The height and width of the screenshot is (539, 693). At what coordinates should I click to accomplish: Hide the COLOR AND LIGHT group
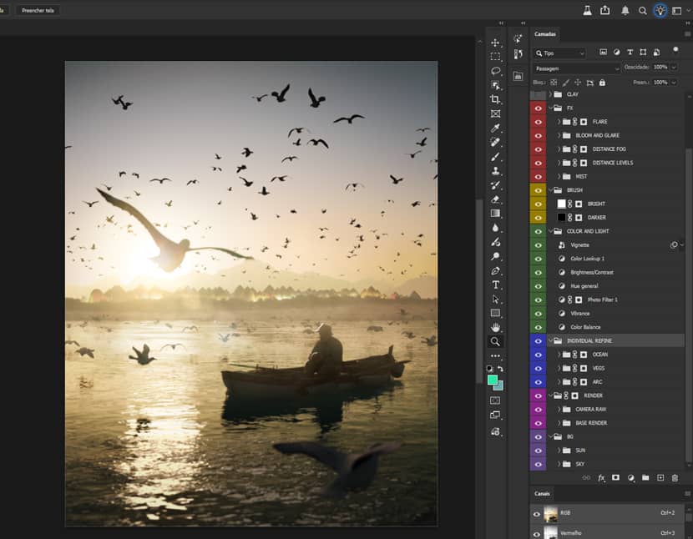(x=539, y=231)
